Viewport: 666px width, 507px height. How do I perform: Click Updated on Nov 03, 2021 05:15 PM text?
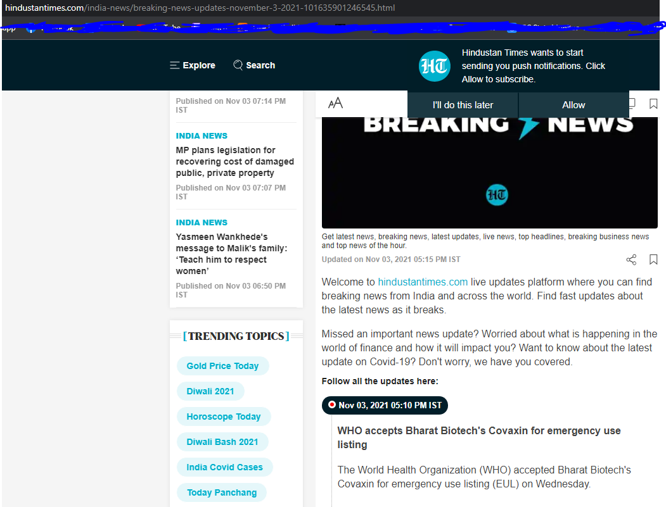click(x=391, y=260)
